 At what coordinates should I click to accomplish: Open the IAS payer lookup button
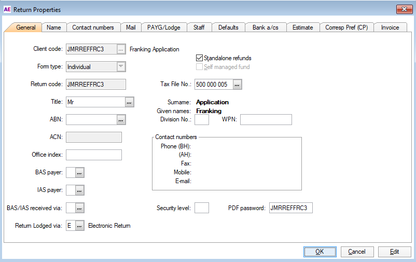(x=79, y=190)
